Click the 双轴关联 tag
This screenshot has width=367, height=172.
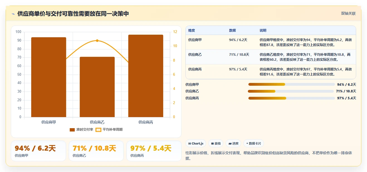pos(348,13)
